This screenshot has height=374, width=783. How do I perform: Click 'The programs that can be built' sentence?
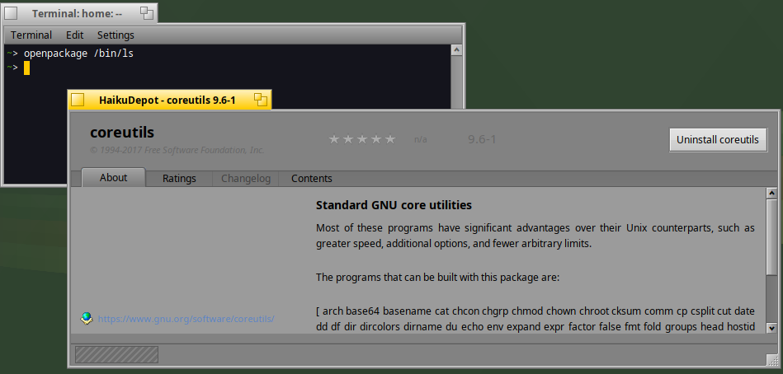click(437, 278)
